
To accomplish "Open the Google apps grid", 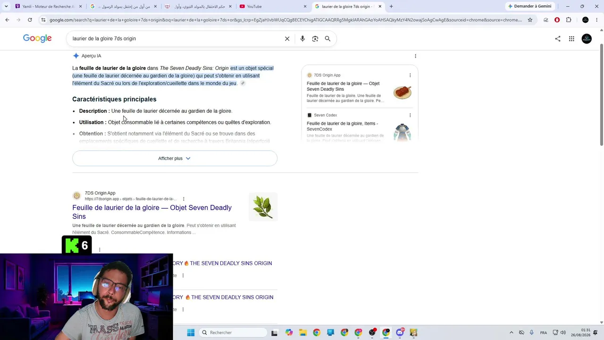I will tap(571, 39).
